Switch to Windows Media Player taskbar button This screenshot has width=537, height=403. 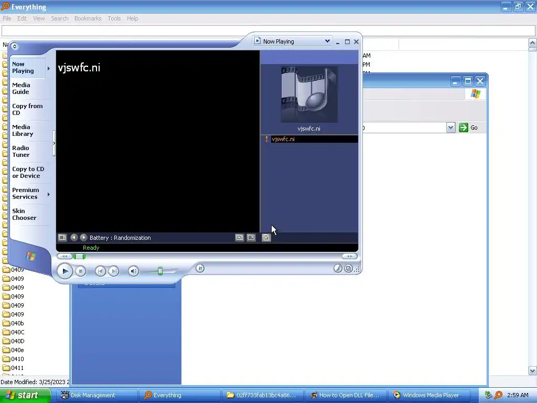click(428, 395)
